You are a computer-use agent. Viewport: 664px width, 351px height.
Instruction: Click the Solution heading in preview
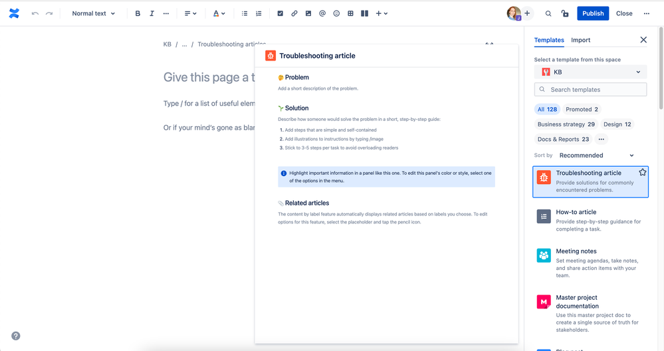(x=297, y=108)
